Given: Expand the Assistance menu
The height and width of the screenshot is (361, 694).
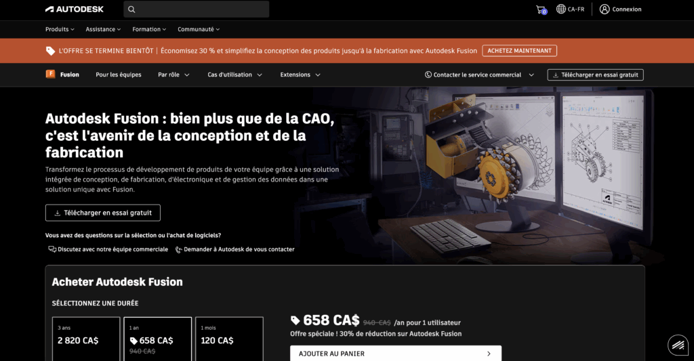Looking at the screenshot, I should [x=103, y=29].
